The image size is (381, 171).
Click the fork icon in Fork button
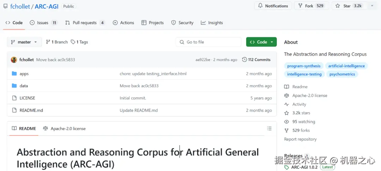pyautogui.click(x=300, y=6)
